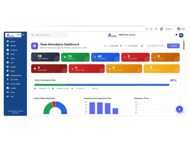Click the search magnifier icon
Image resolution: width=190 pixels, height=142 pixels.
click(33, 35)
